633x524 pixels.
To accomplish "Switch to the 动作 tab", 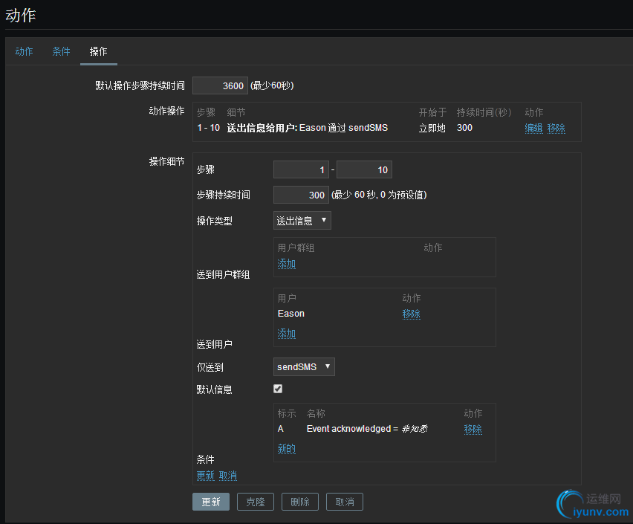I will pyautogui.click(x=24, y=51).
